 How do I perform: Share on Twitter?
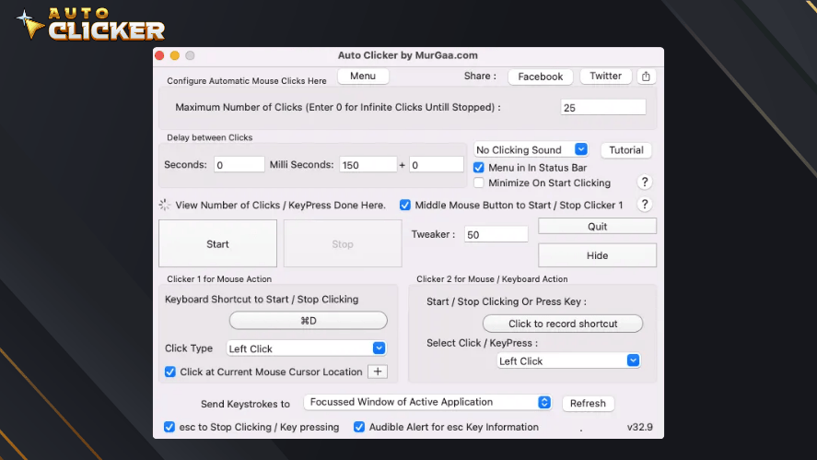[605, 77]
